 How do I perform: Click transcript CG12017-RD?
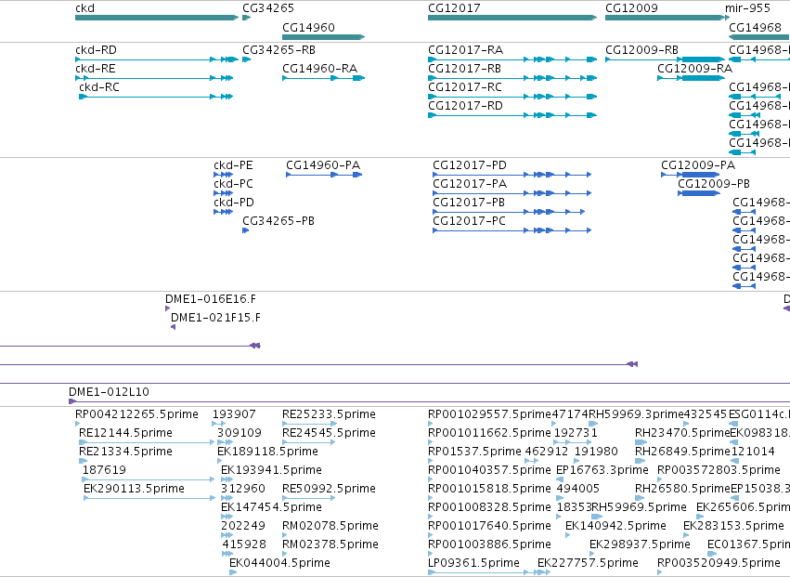pyautogui.click(x=465, y=106)
